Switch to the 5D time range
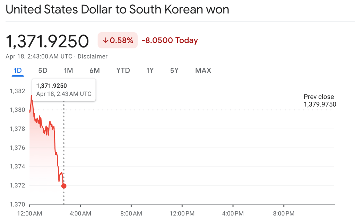 pyautogui.click(x=43, y=71)
